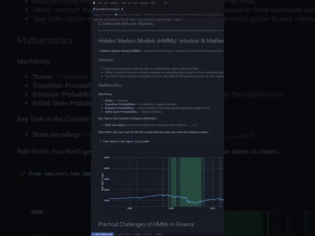
Task: Click Add Code in notebook toolbar
Action: click(98, 20)
